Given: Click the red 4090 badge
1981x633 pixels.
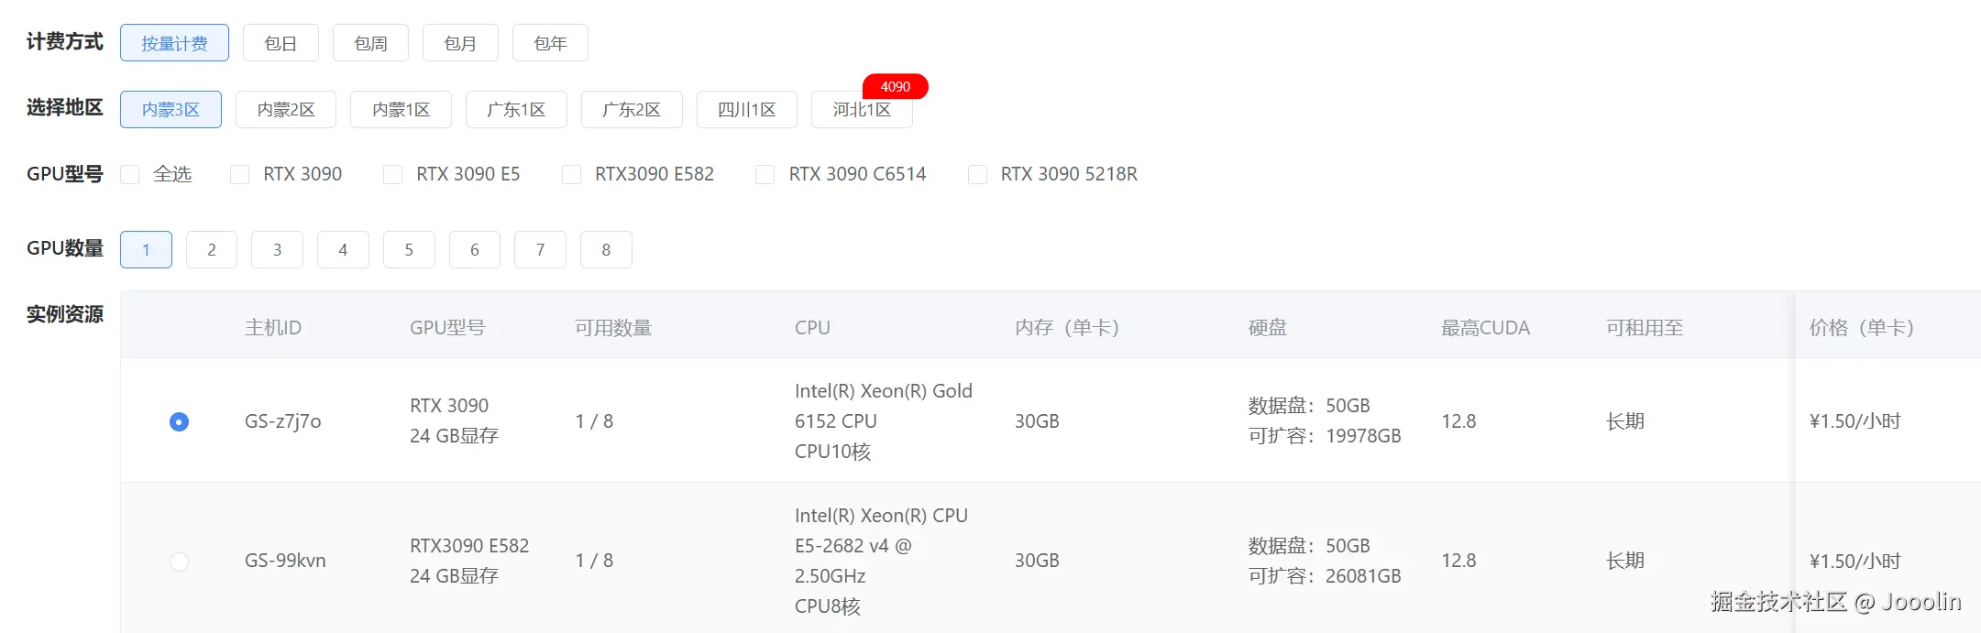Looking at the screenshot, I should click(895, 86).
